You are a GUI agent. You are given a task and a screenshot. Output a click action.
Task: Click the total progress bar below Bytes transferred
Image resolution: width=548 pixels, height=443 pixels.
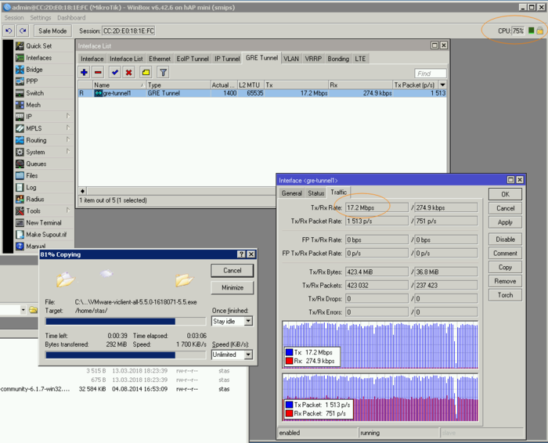(x=125, y=355)
